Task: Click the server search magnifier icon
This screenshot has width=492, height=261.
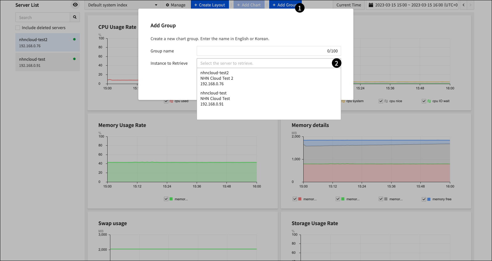Action: coord(75,17)
